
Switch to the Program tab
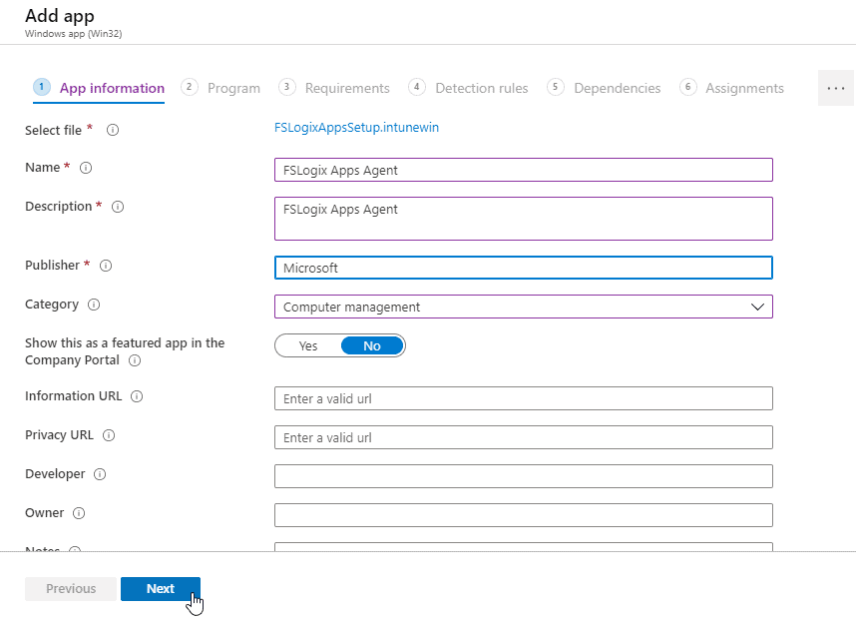click(232, 88)
